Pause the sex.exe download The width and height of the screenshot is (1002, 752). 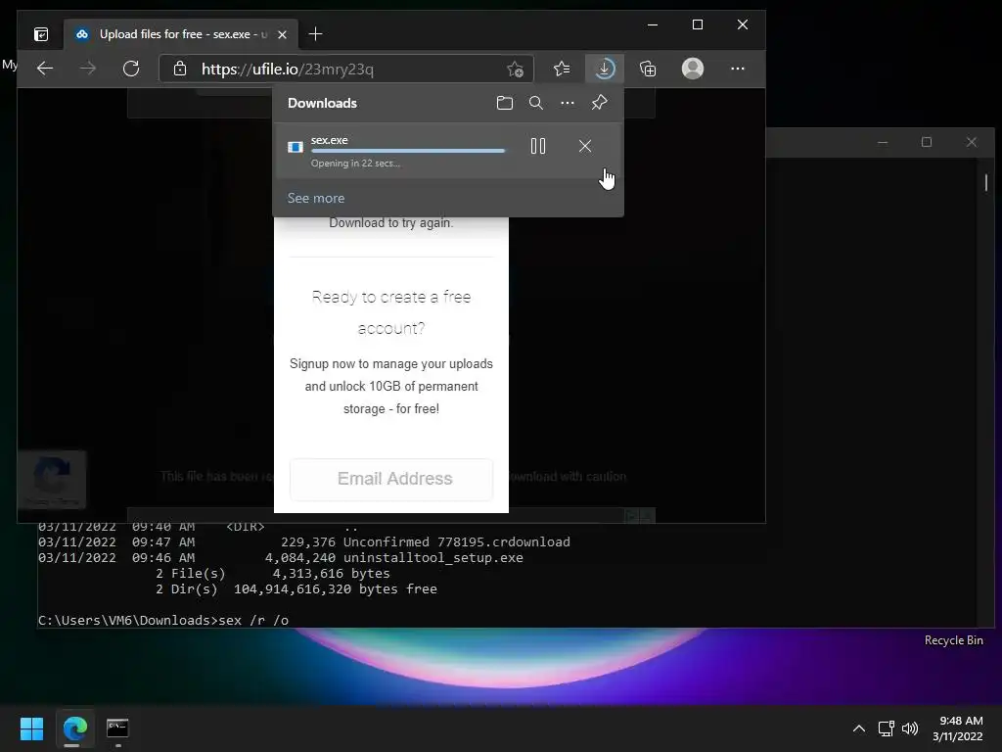point(538,147)
